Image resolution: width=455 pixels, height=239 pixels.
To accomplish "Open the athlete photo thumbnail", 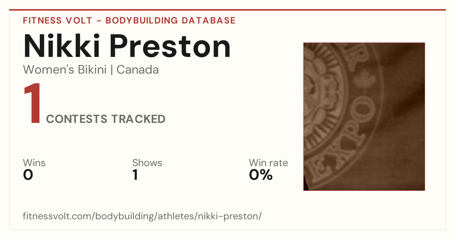I will 364,116.
